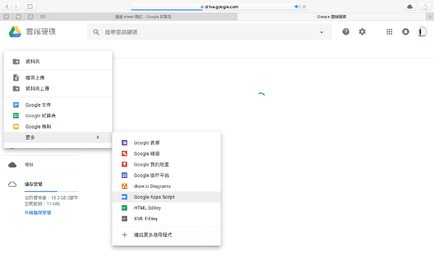Open the Help question mark icon
The image size is (434, 271).
tap(346, 32)
